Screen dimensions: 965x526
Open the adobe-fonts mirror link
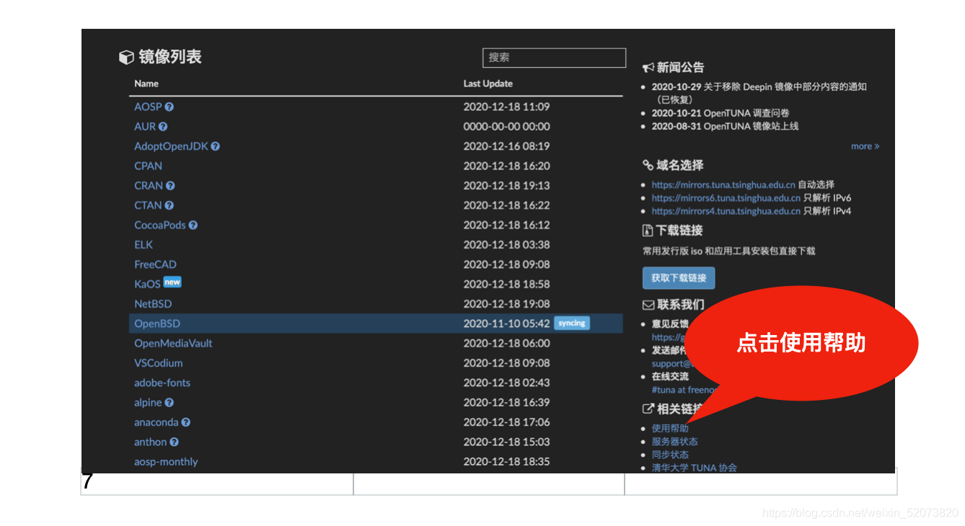tap(162, 383)
